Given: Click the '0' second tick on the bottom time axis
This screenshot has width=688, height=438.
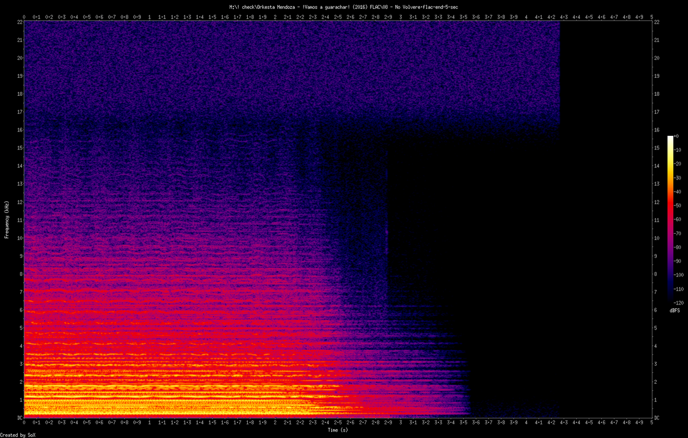Looking at the screenshot, I should [x=24, y=422].
